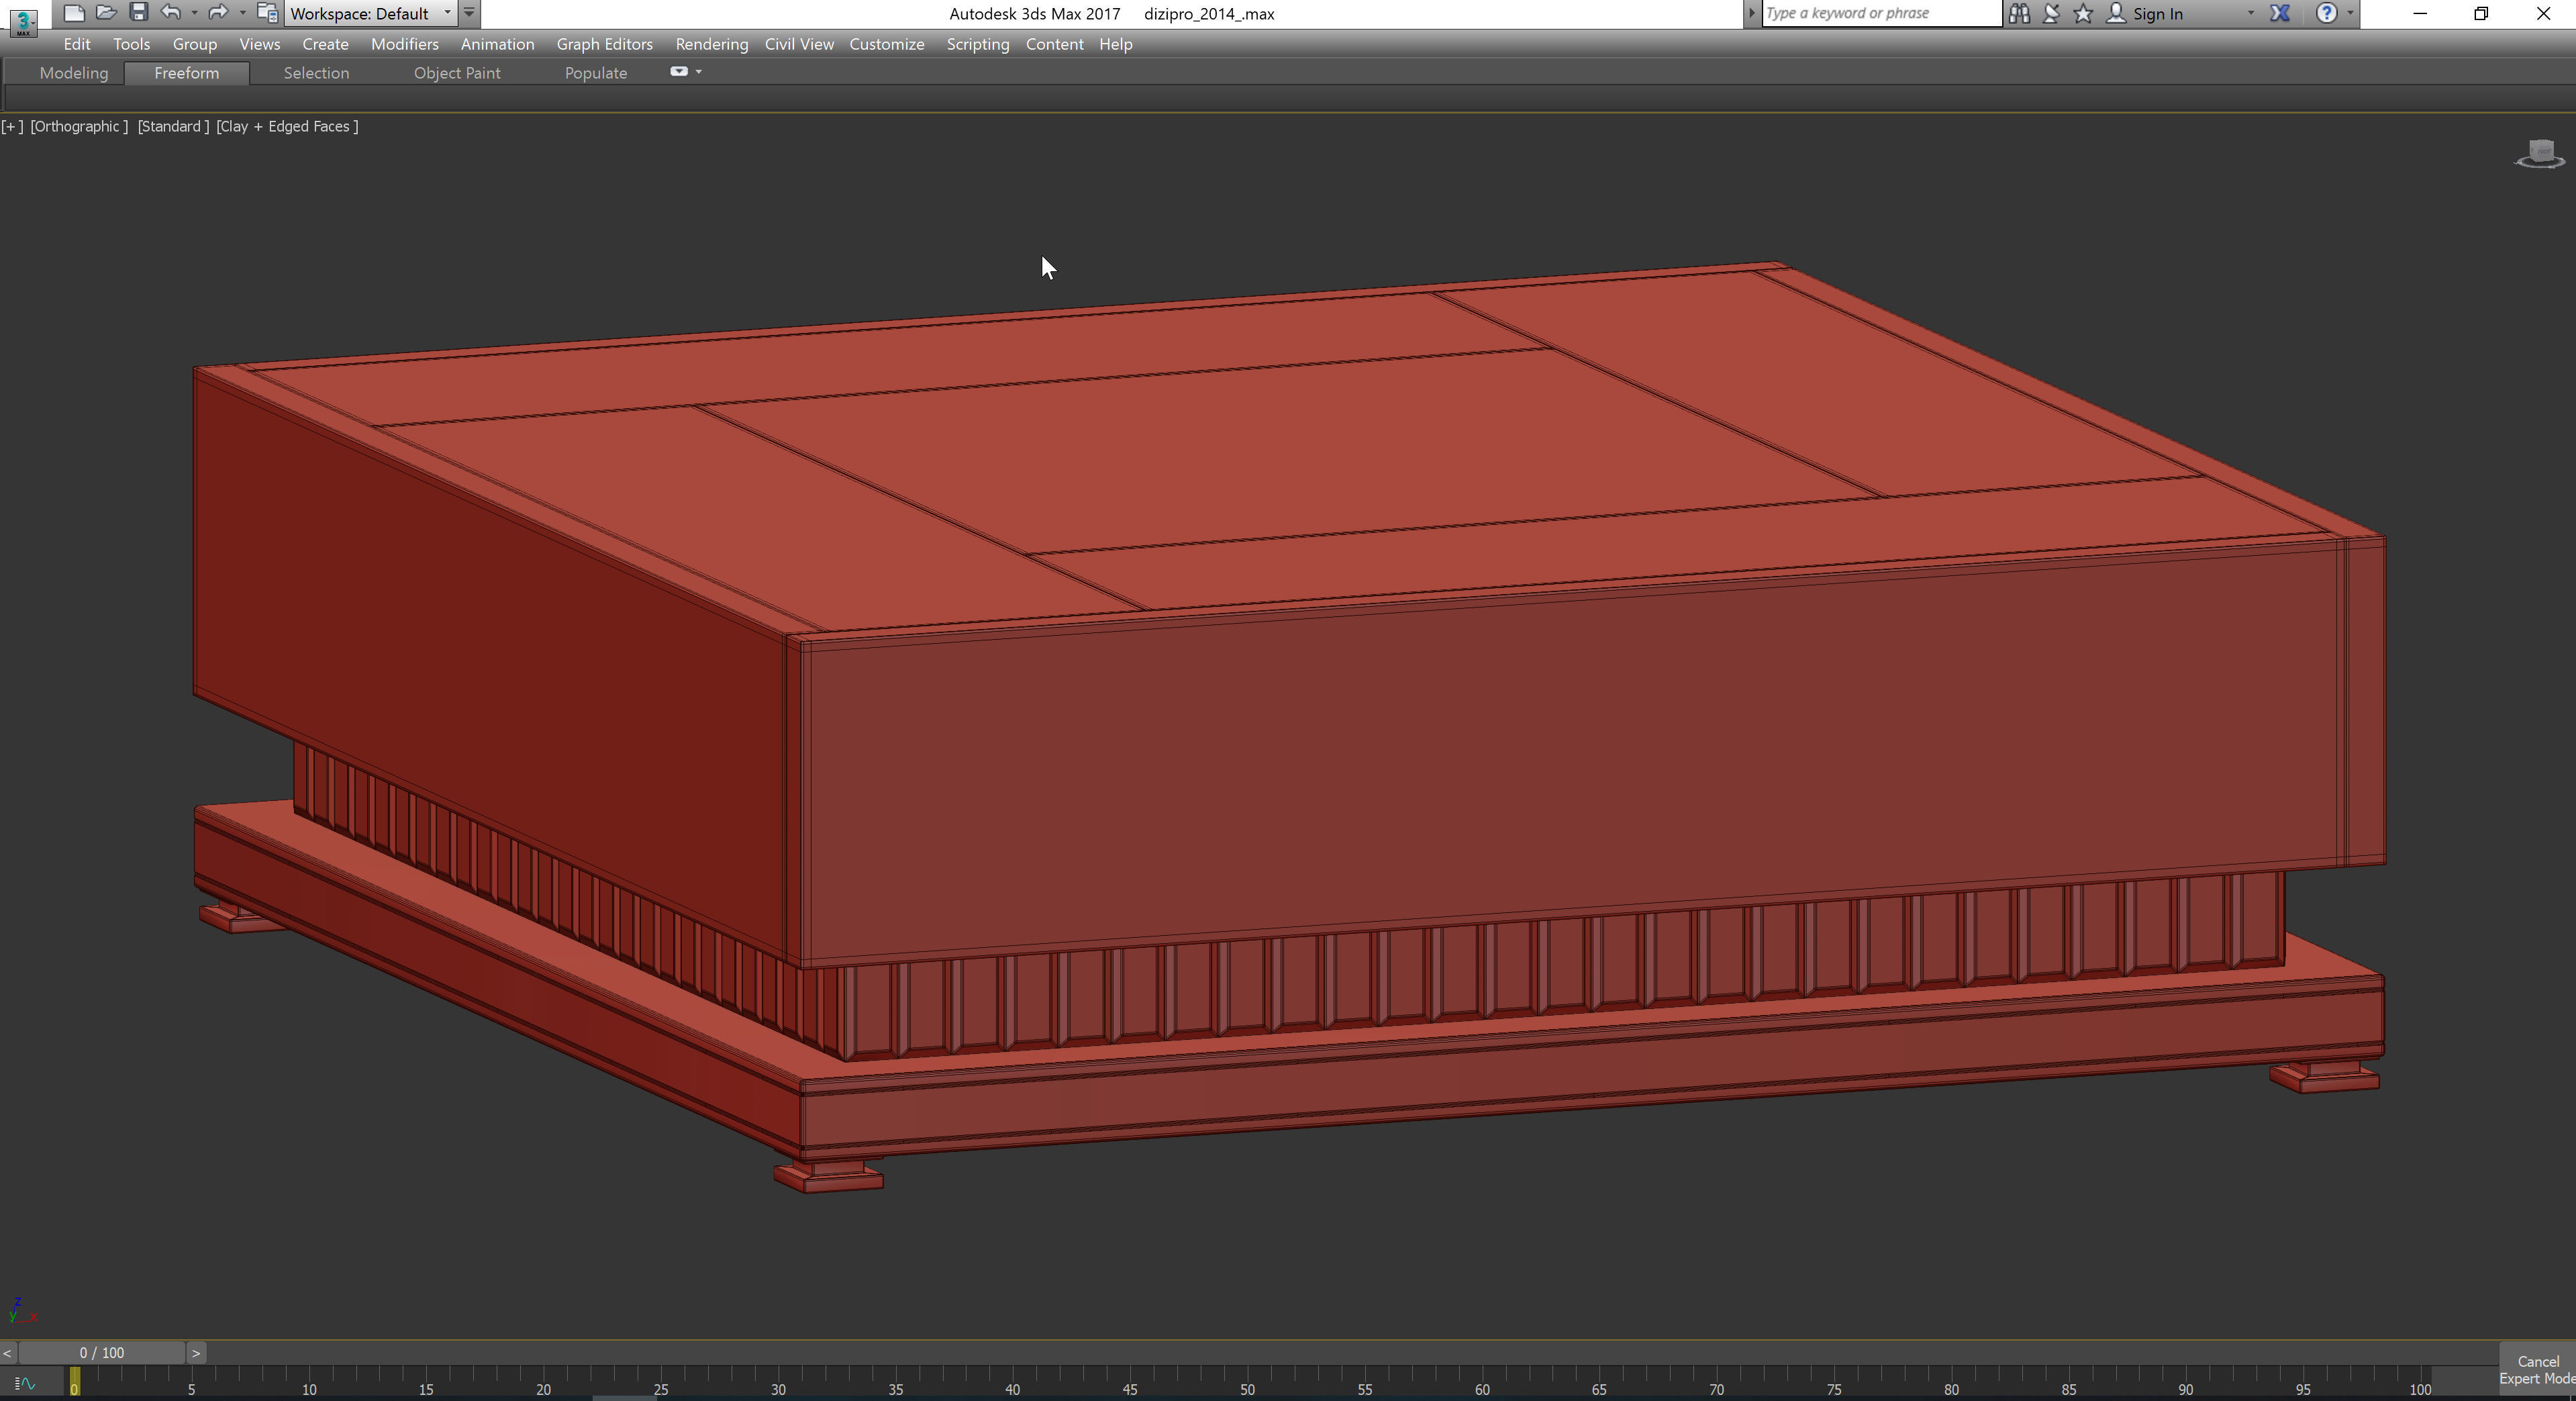Open the Content menu
Viewport: 2576px width, 1401px height.
point(1054,44)
